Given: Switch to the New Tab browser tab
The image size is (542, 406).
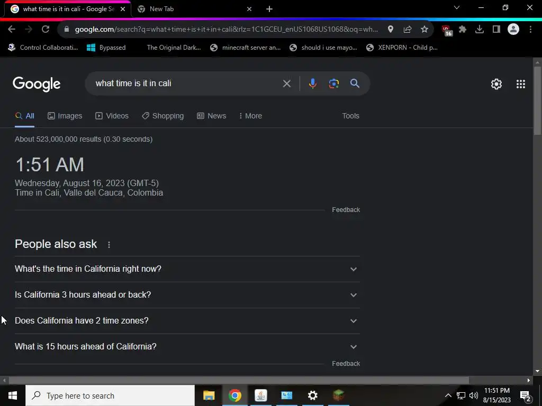Looking at the screenshot, I should point(195,10).
